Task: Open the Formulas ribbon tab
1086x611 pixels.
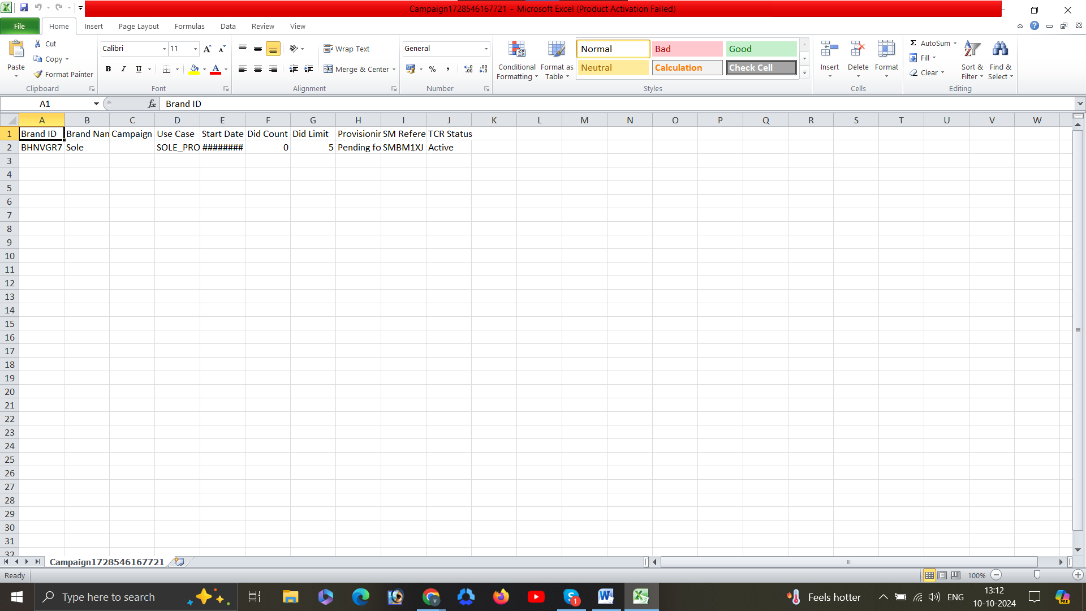Action: point(189,26)
